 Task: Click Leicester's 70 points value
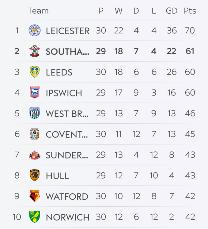tap(190, 31)
